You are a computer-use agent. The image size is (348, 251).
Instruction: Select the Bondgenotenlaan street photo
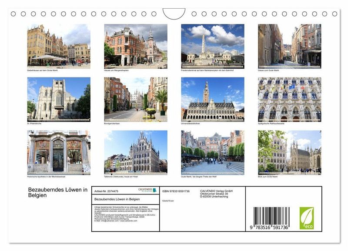(x=136, y=98)
